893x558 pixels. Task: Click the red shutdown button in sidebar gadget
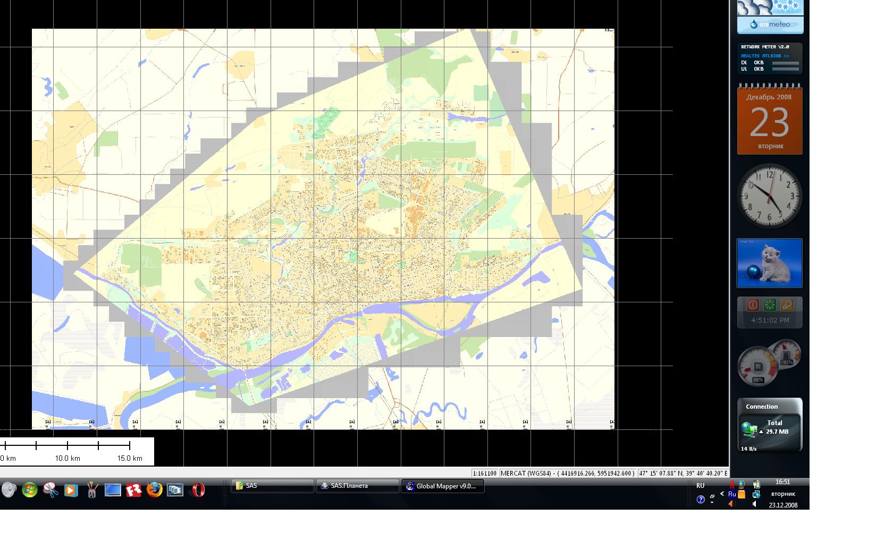(x=752, y=305)
